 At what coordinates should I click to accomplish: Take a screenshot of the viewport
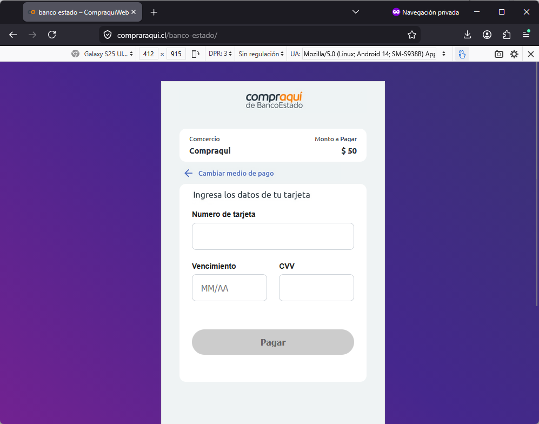(x=499, y=54)
